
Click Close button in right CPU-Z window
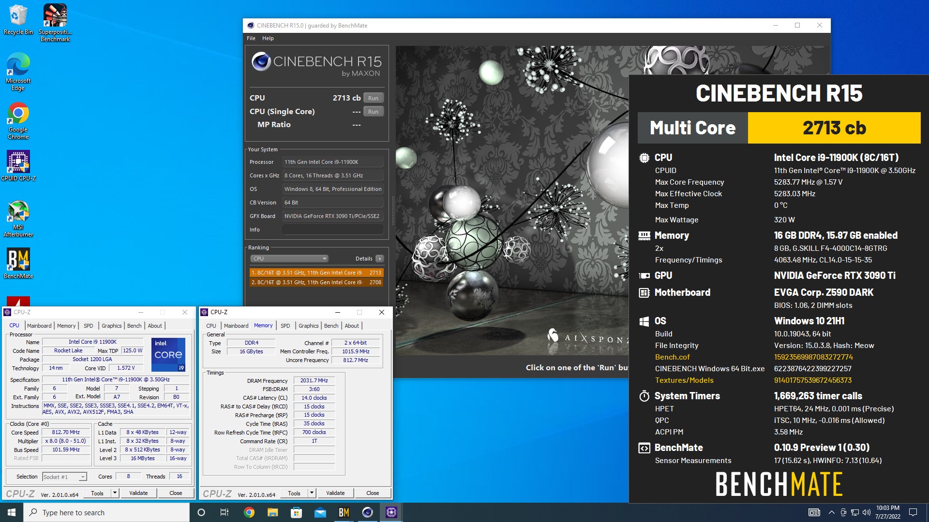[373, 493]
